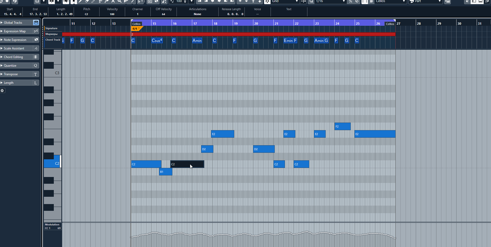This screenshot has width=491, height=247.
Task: Click the Note Expression section icon
Action: [x=36, y=40]
